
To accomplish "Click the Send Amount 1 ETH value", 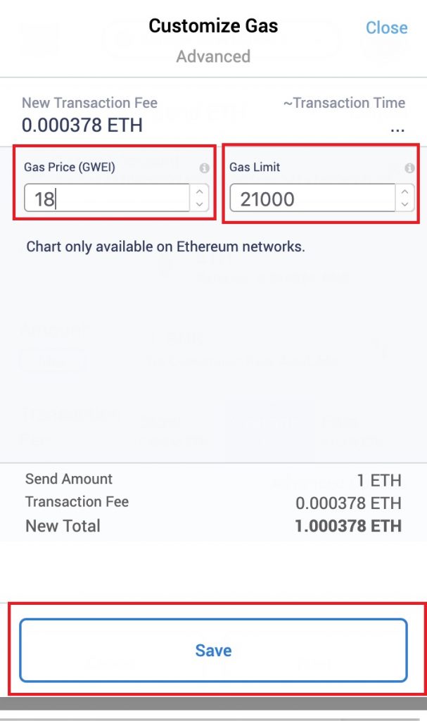I will point(379,480).
